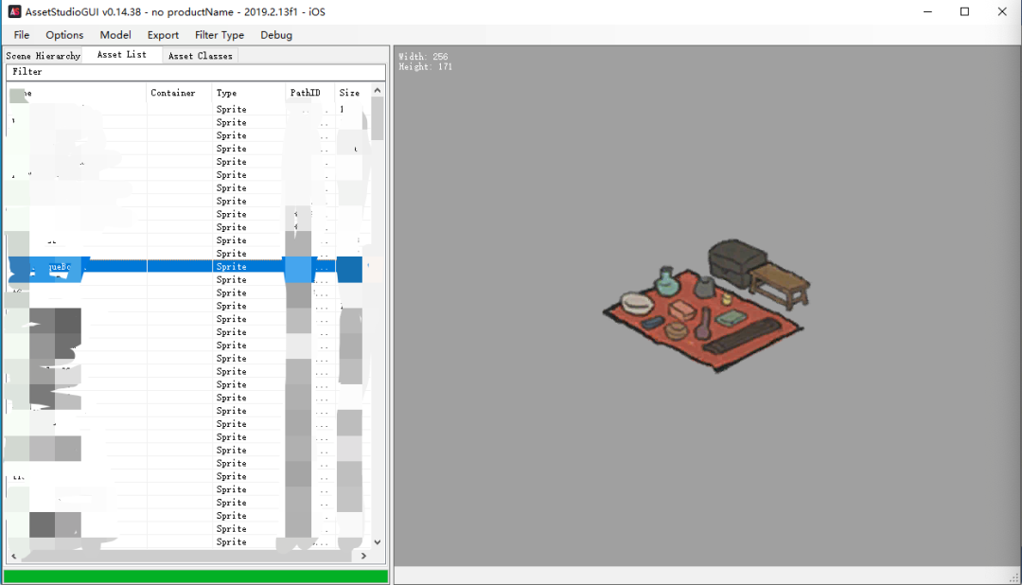Switch to the Scene Hierarchy tab

(44, 56)
